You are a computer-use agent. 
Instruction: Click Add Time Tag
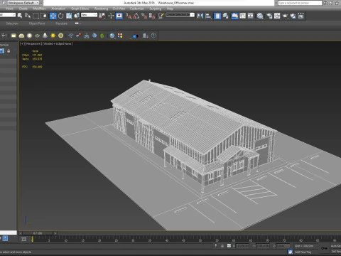(x=303, y=252)
